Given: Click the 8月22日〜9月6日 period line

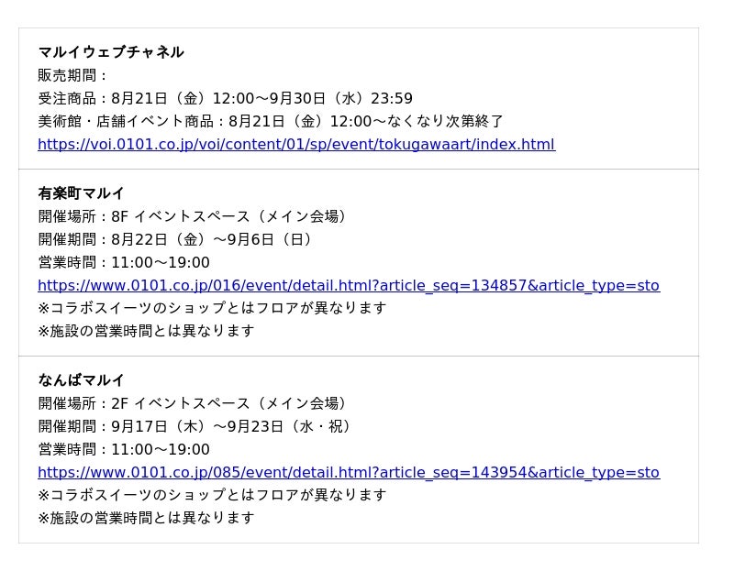Looking at the screenshot, I should pos(176,239).
